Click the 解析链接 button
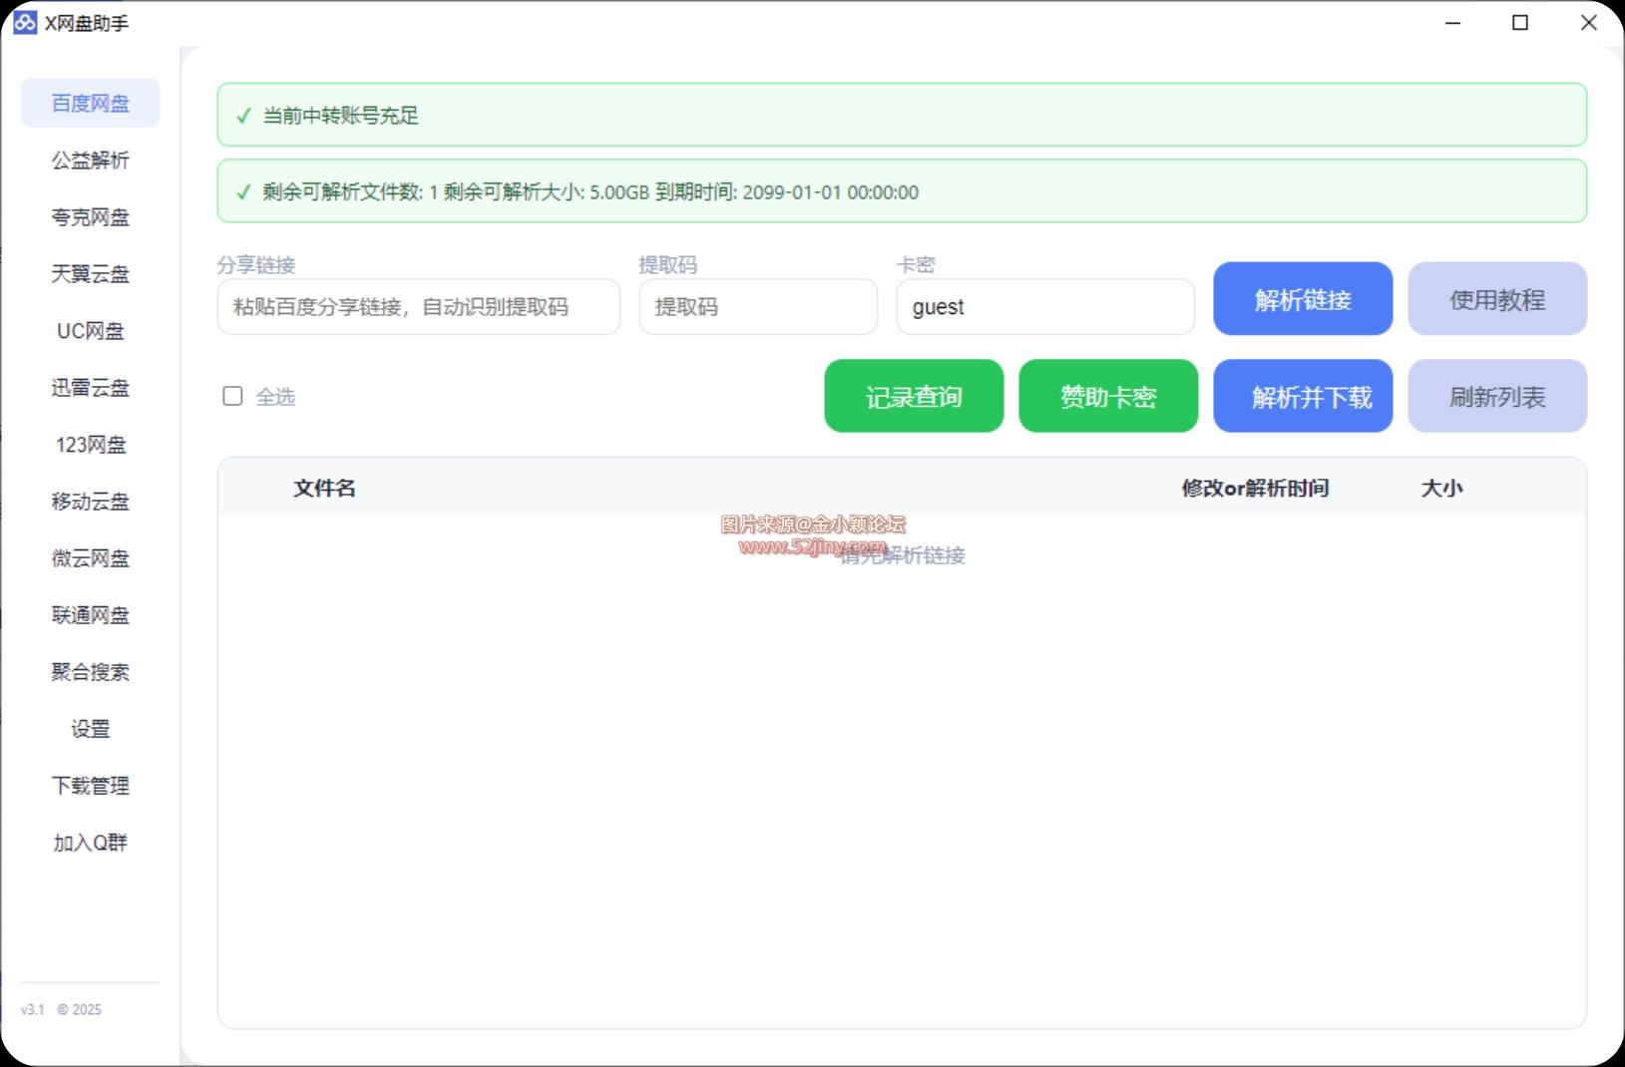This screenshot has width=1625, height=1067. (x=1302, y=298)
